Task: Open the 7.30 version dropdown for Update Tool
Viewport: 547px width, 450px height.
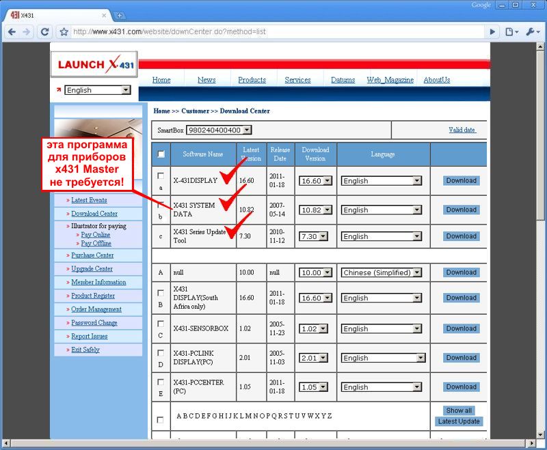Action: tap(313, 236)
